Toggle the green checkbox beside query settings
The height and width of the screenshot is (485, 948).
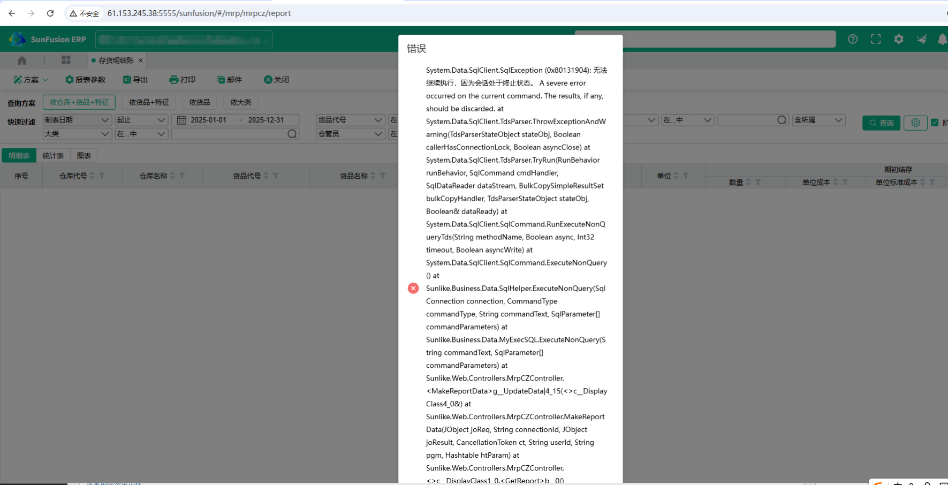(935, 123)
